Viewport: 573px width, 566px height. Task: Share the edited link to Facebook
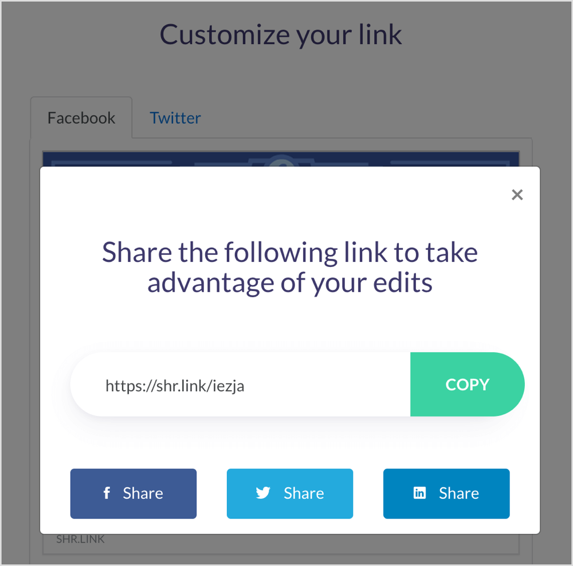(x=133, y=493)
